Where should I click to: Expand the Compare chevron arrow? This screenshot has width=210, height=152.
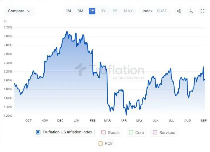29,11
